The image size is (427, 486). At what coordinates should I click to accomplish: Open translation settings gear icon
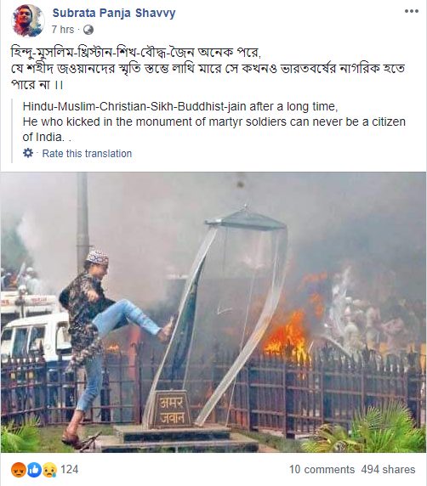click(28, 153)
